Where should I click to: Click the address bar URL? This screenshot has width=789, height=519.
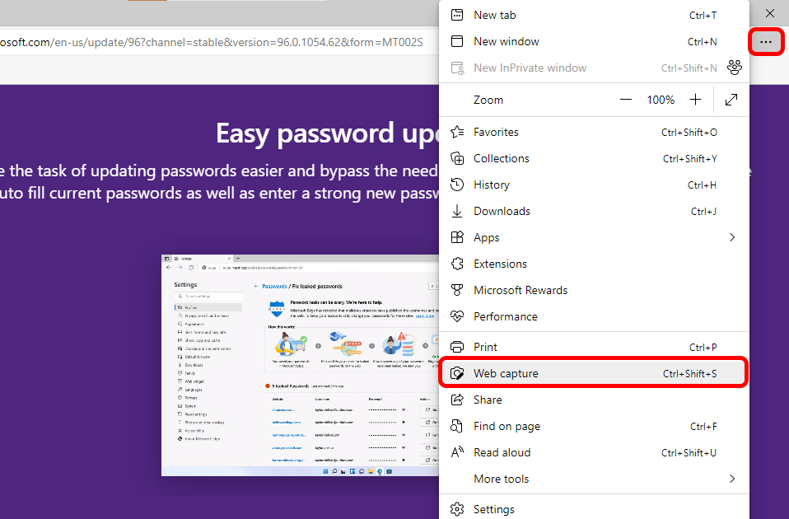point(212,42)
